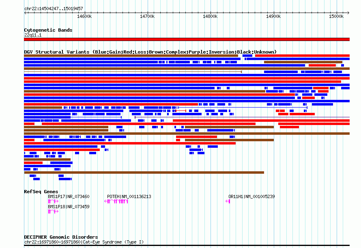
Task: Click the BMS1P18 magenta gene glyph
Action: (53, 211)
